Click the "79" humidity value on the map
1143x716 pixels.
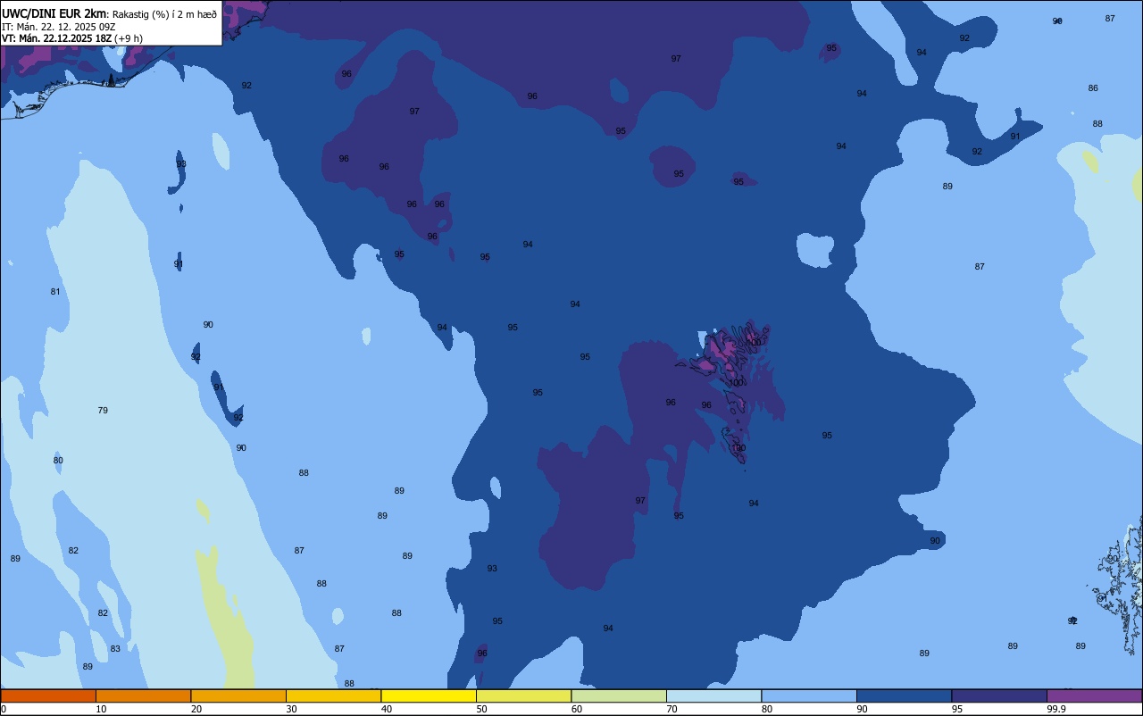pyautogui.click(x=103, y=411)
